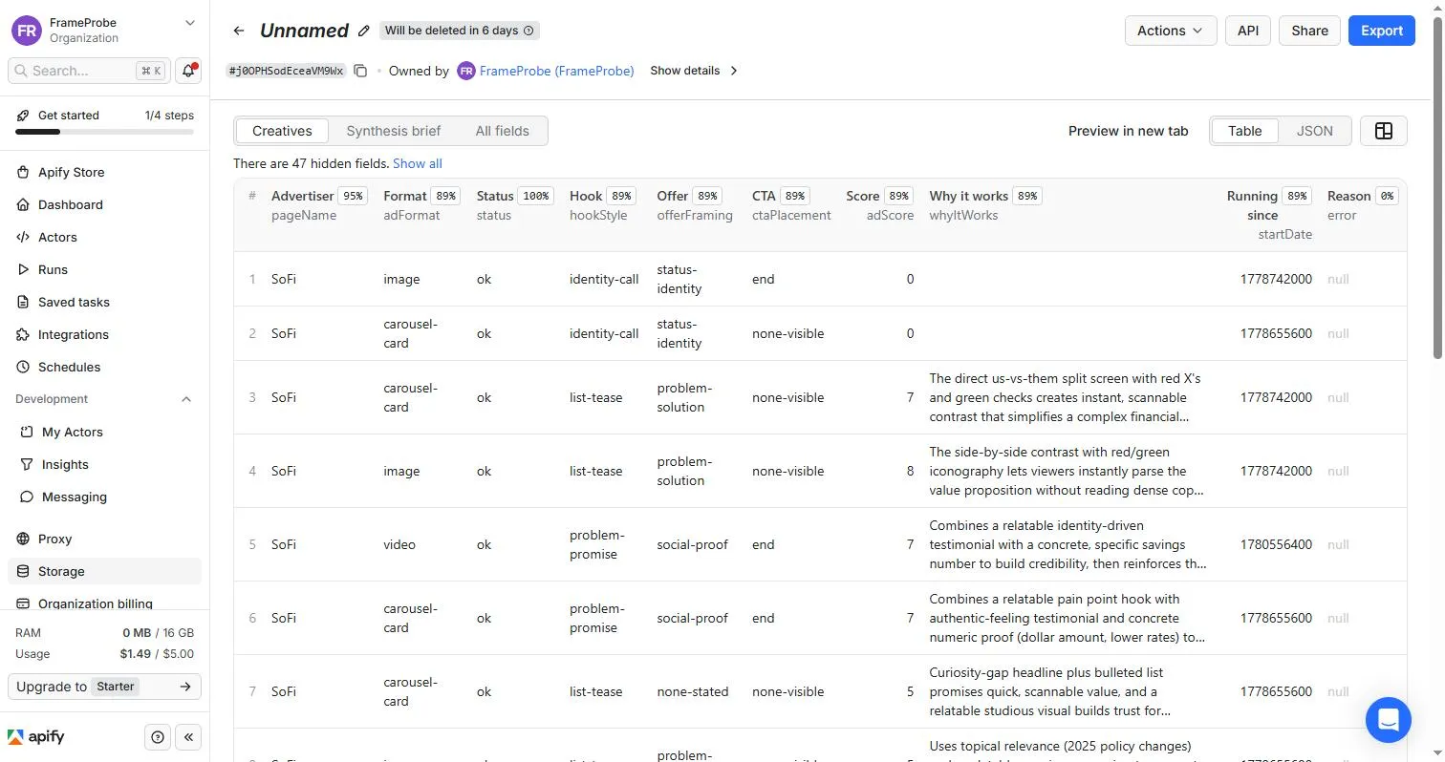This screenshot has height=762, width=1445.
Task: Go to Actors in sidebar
Action: [105, 237]
